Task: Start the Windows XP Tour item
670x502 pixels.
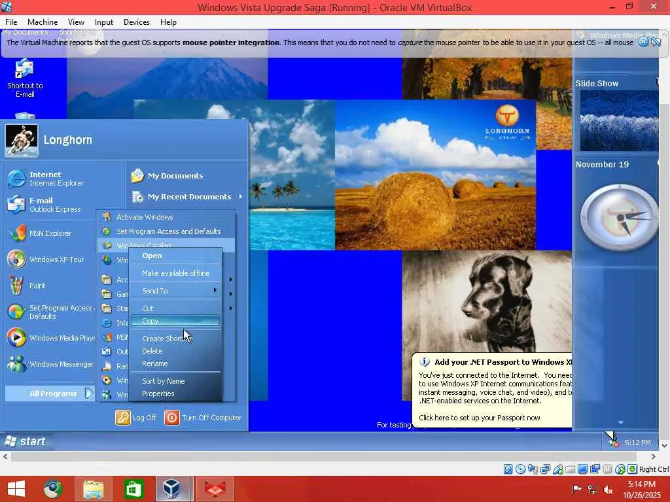Action: (45, 259)
